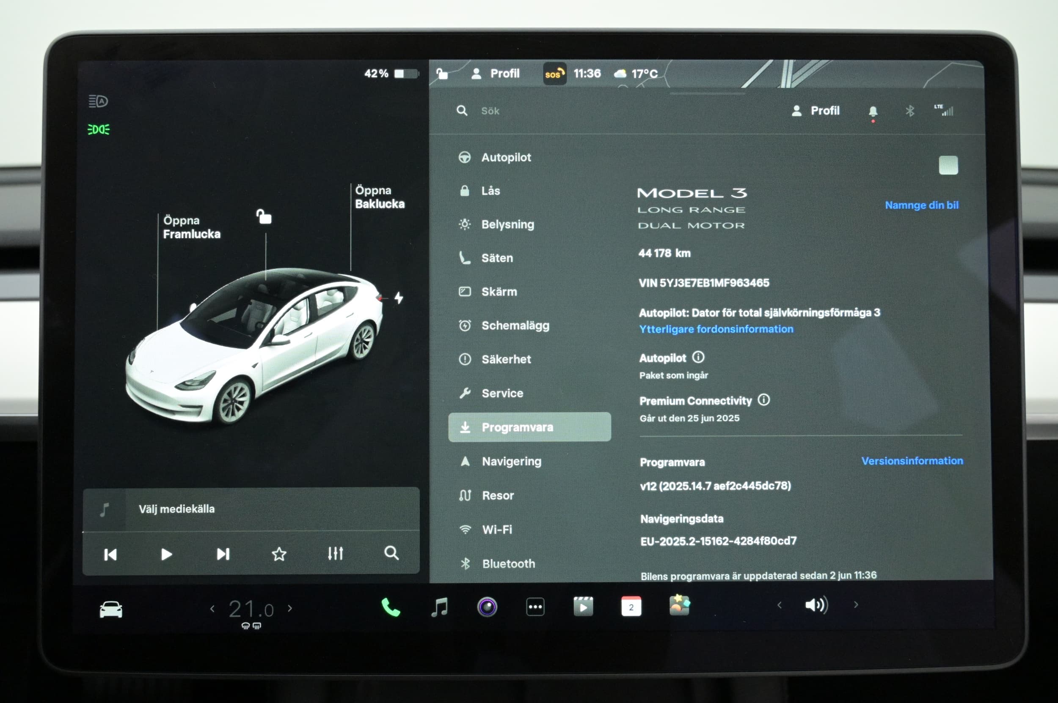Click the 17°C weather indicator

(x=636, y=74)
